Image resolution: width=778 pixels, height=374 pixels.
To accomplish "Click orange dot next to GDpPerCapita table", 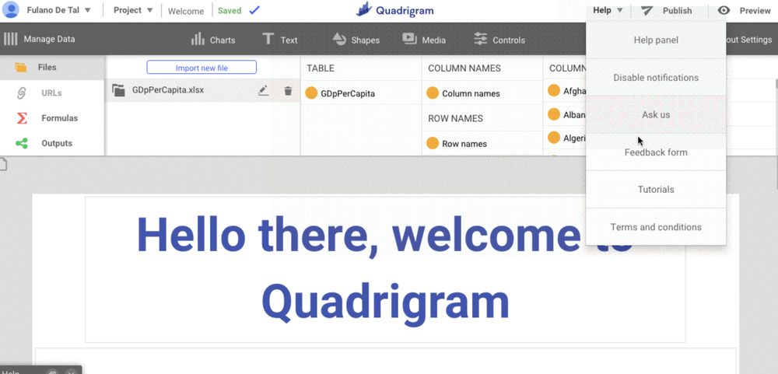I will tap(311, 93).
